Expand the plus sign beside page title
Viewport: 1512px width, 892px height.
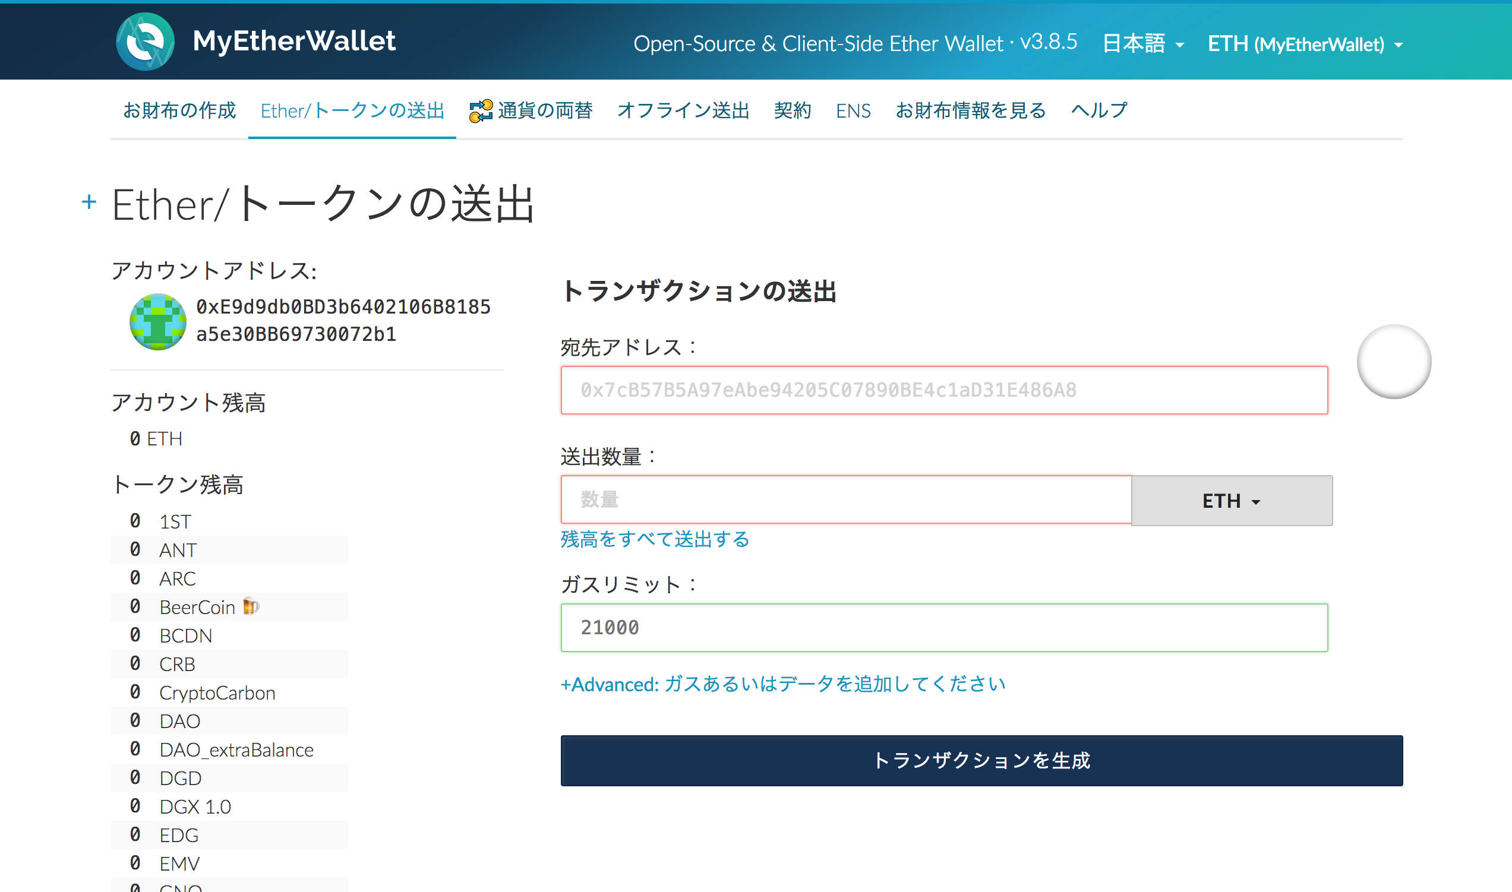[x=89, y=202]
